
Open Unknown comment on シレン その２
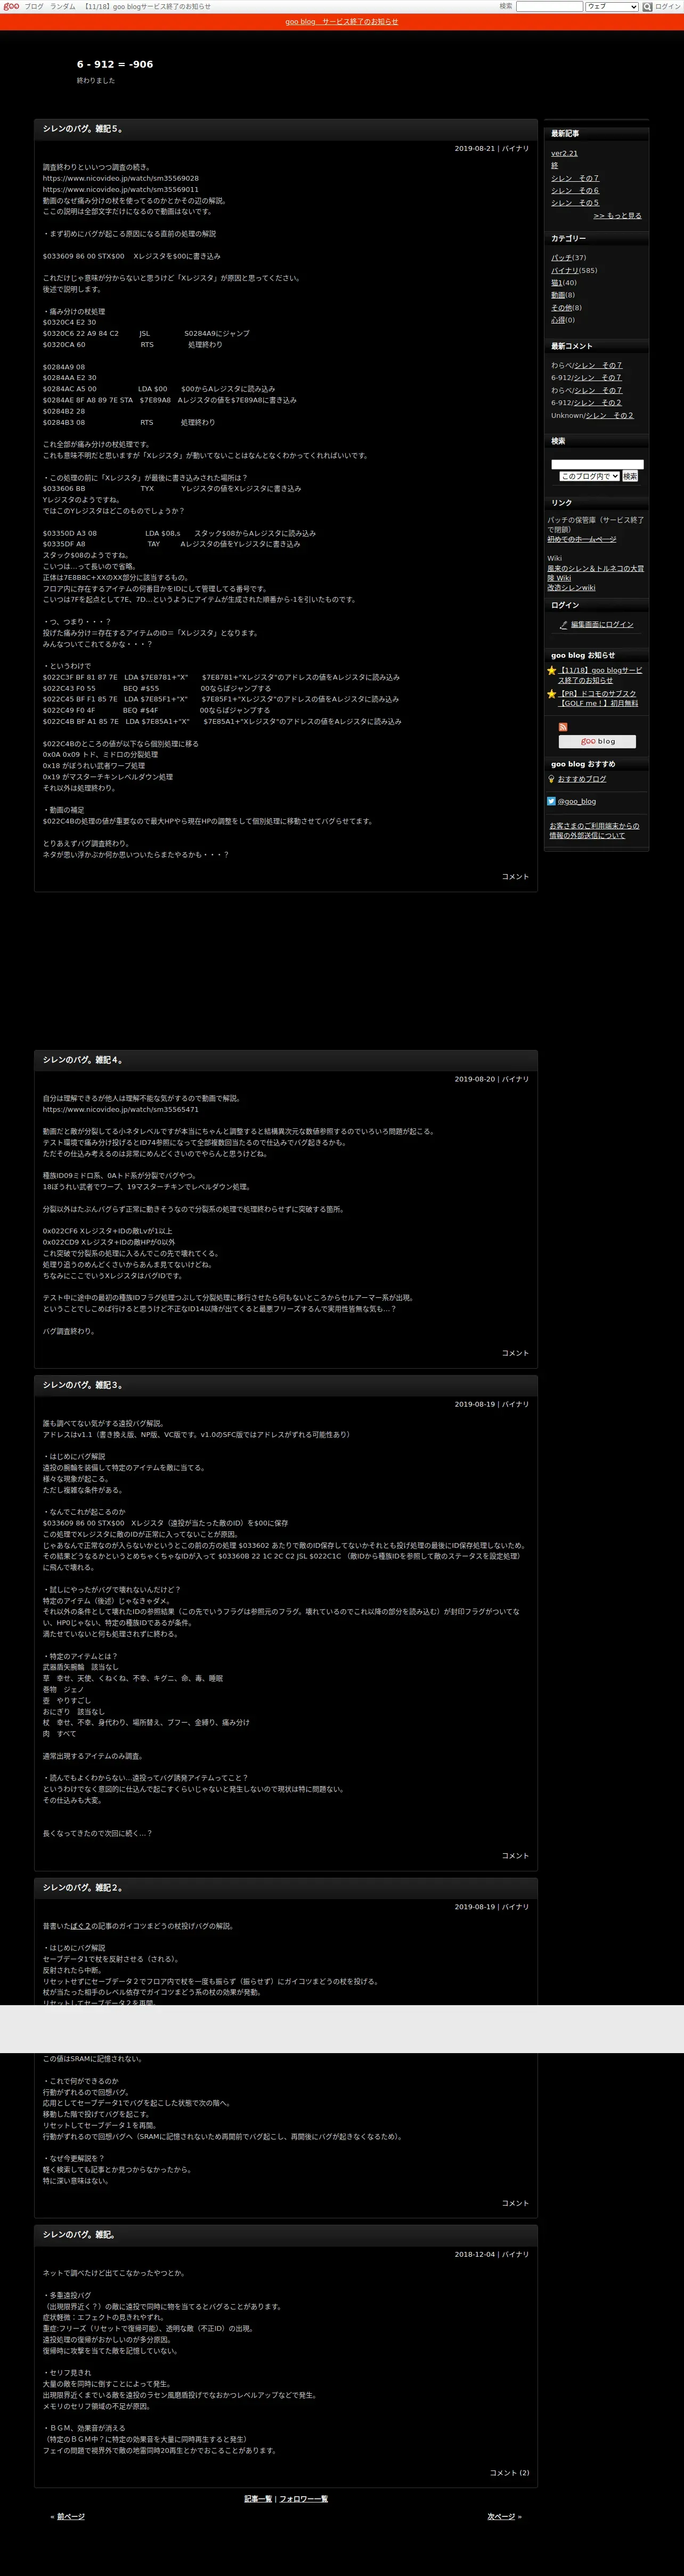point(610,415)
